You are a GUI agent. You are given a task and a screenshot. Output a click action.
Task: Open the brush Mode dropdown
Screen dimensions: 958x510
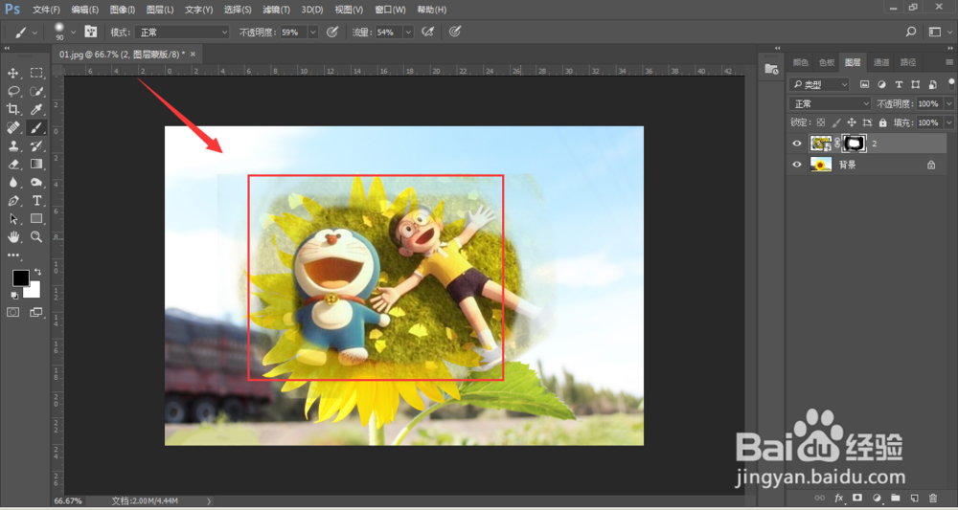point(181,32)
